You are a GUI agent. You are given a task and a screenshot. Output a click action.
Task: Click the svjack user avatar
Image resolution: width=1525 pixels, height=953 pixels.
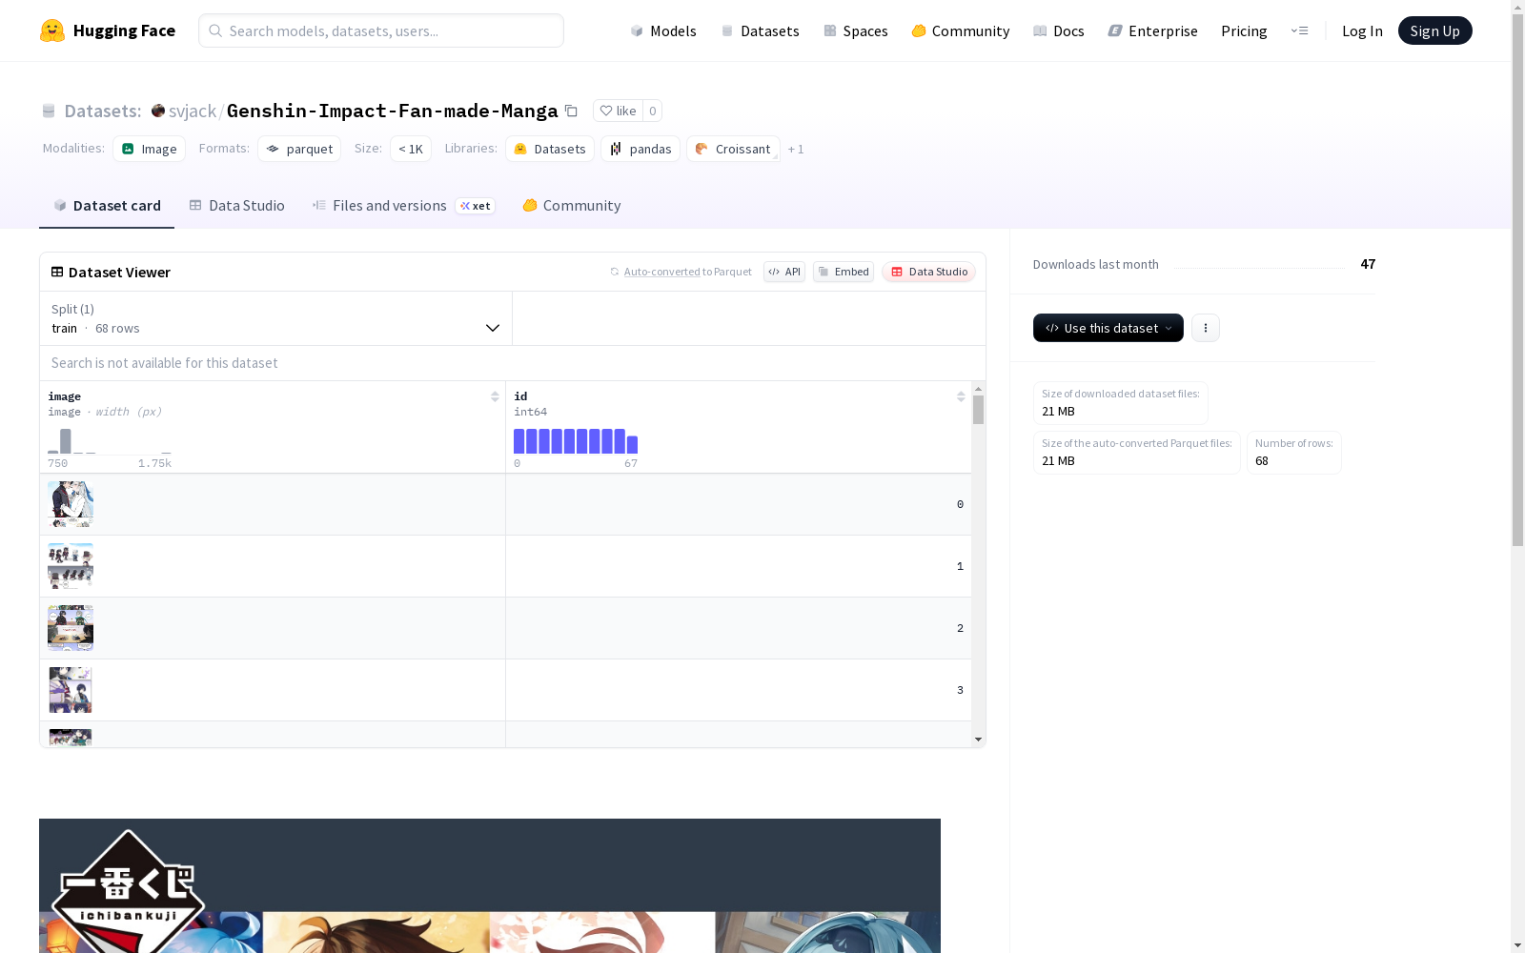pyautogui.click(x=158, y=111)
